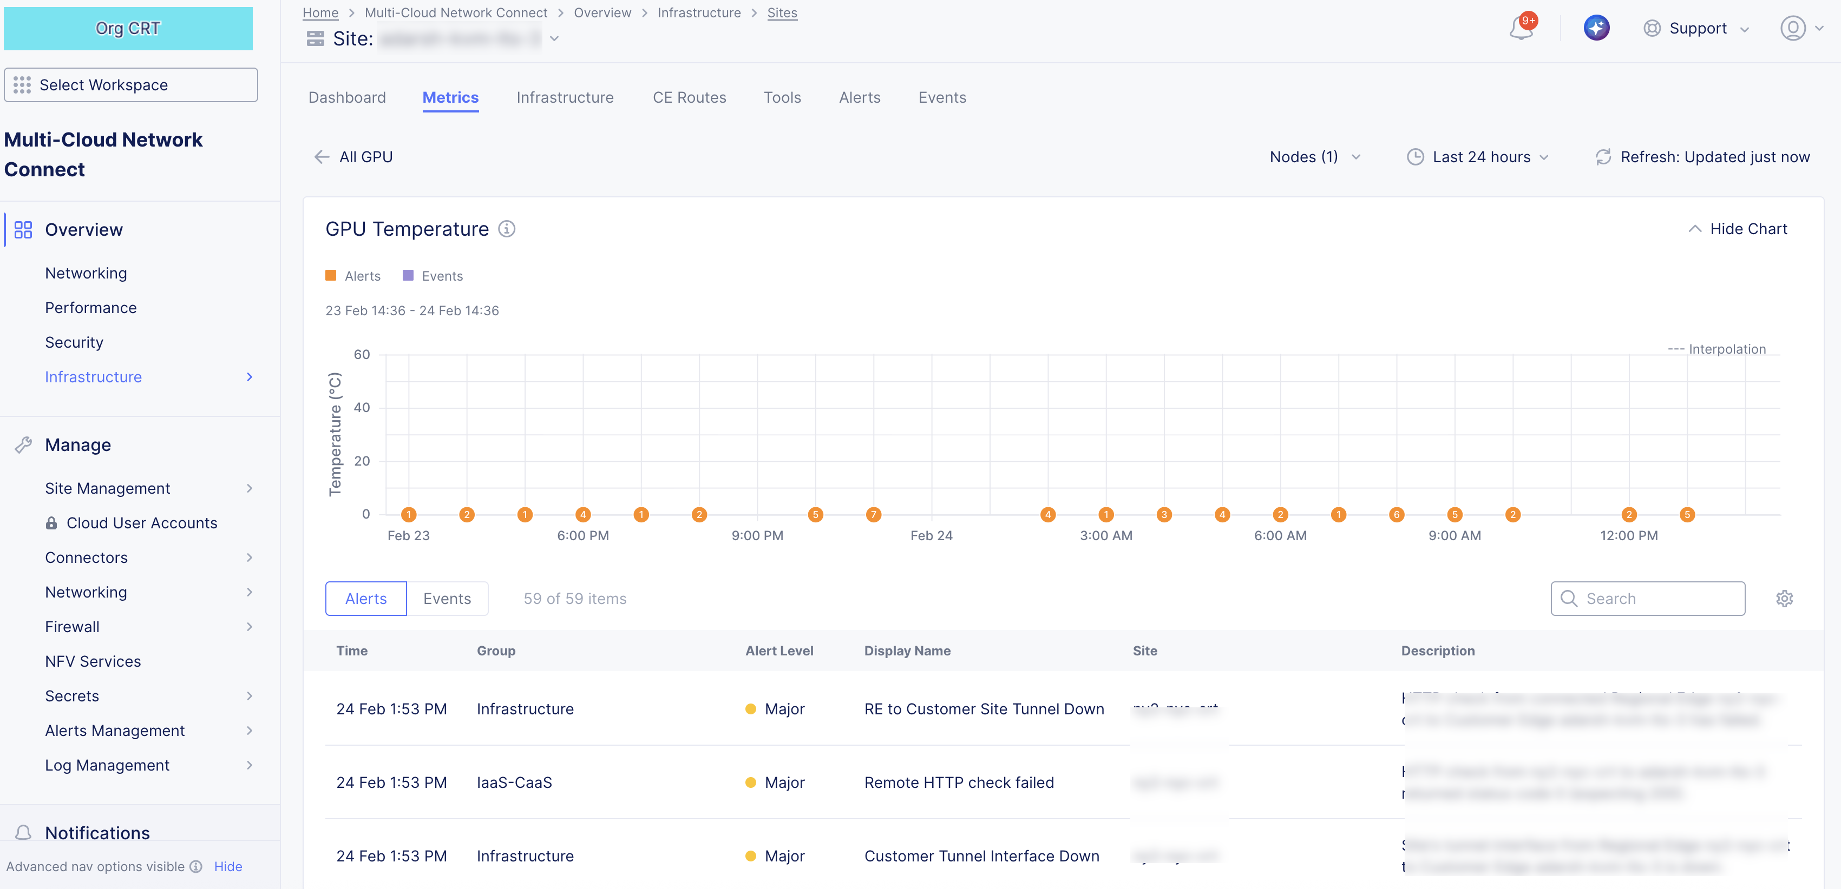
Task: Click the GPU Temperature info icon
Action: pyautogui.click(x=507, y=229)
